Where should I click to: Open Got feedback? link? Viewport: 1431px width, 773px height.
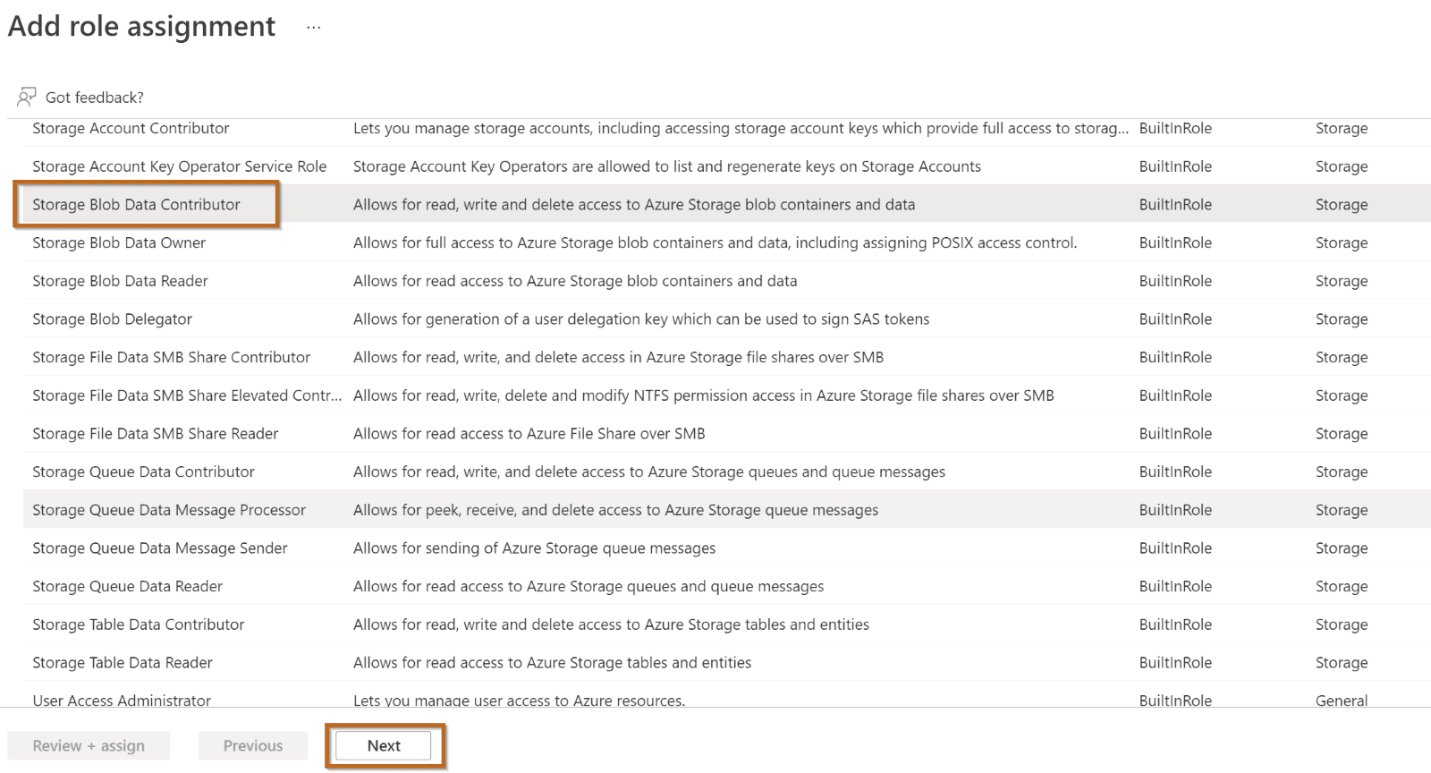(94, 98)
